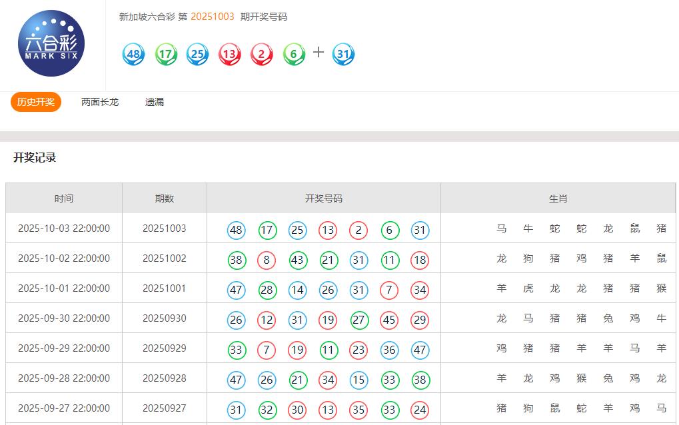
Task: Click the large blue ball 48 in header
Action: [133, 54]
